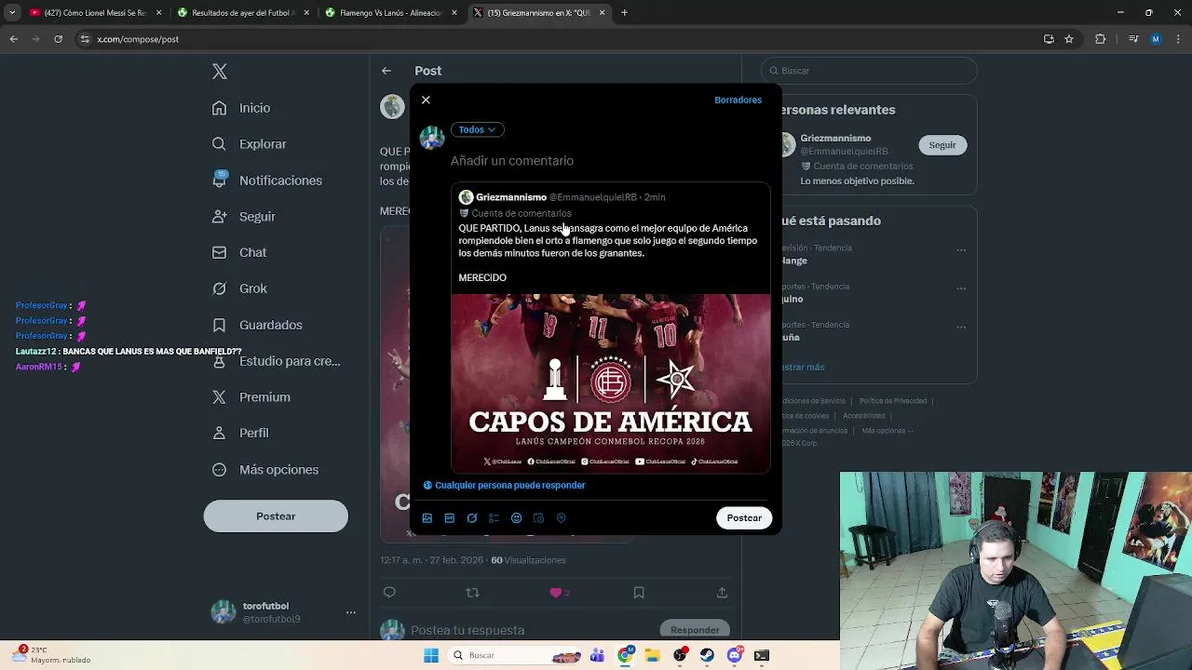1192x670 pixels.
Task: Click the Buscar search field on X
Action: pos(869,71)
